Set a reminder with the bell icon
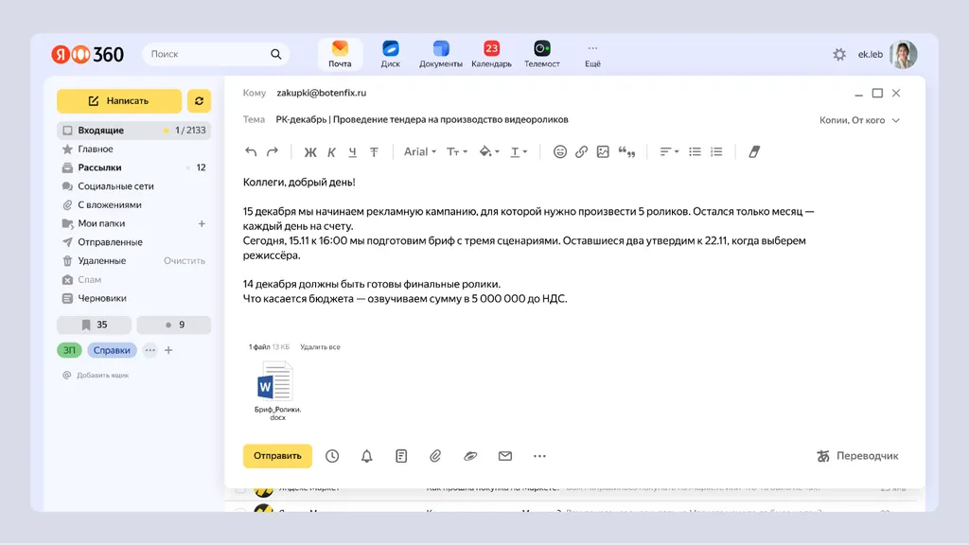Viewport: 969px width, 545px height. pyautogui.click(x=366, y=456)
